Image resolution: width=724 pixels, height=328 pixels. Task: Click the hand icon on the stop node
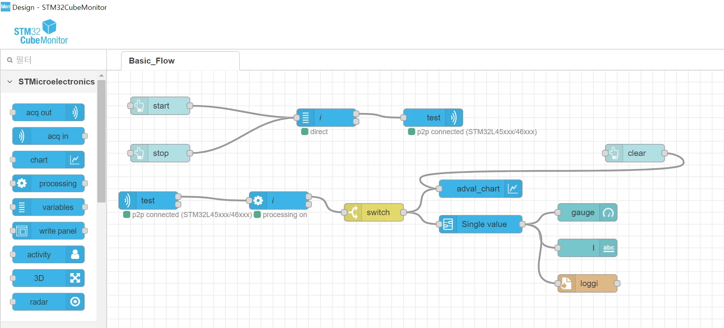(x=139, y=153)
